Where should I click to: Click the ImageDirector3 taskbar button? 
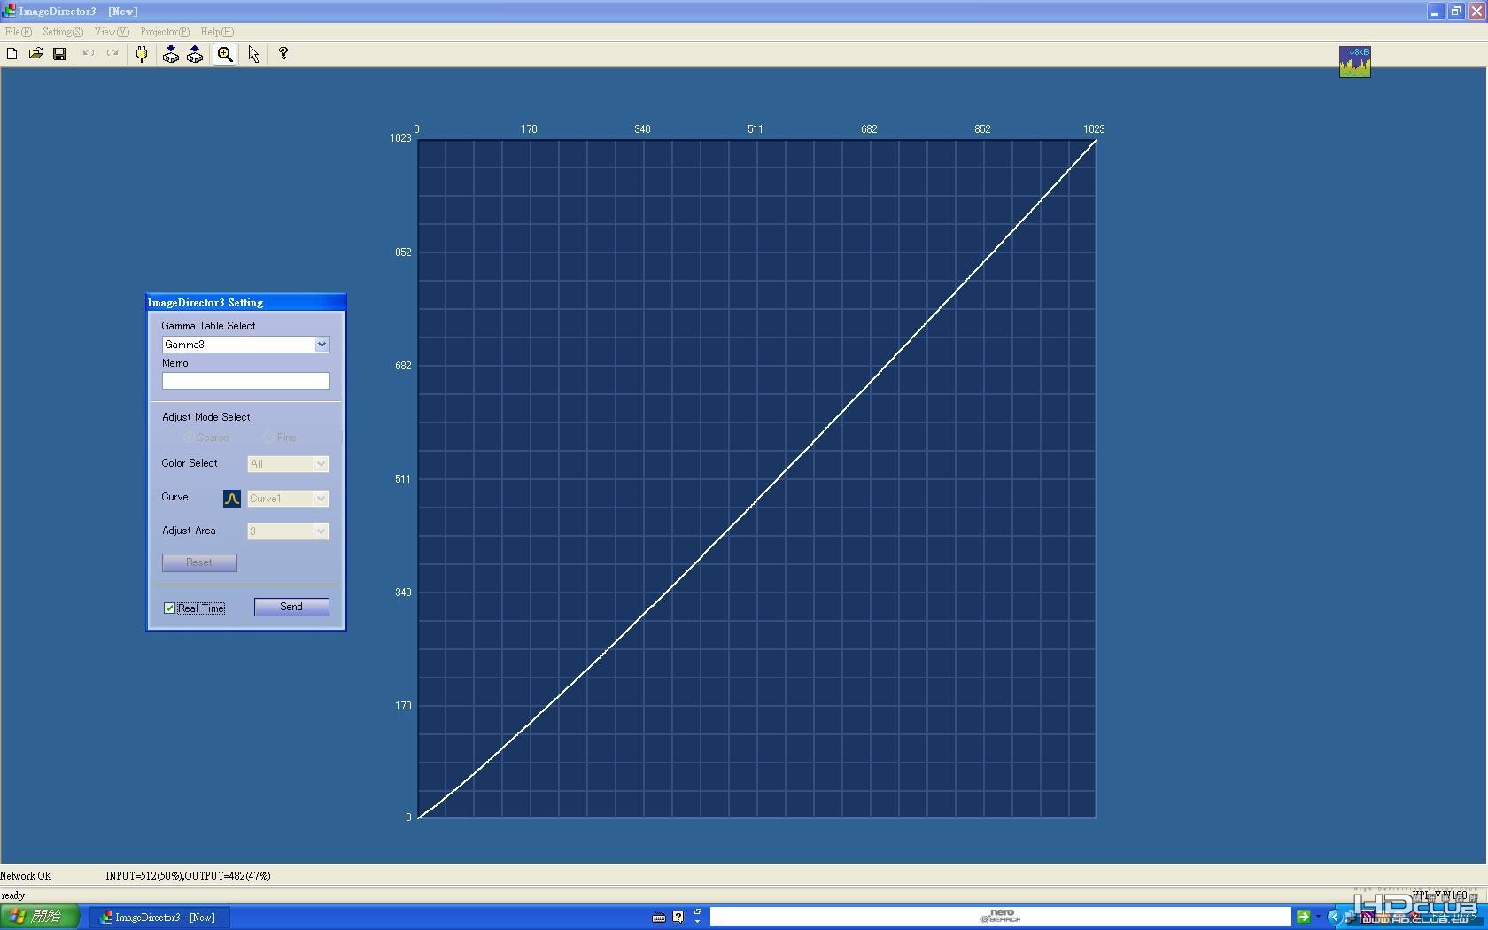pyautogui.click(x=159, y=918)
